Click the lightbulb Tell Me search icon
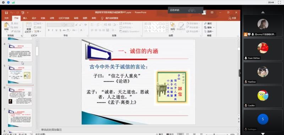 point(102,18)
